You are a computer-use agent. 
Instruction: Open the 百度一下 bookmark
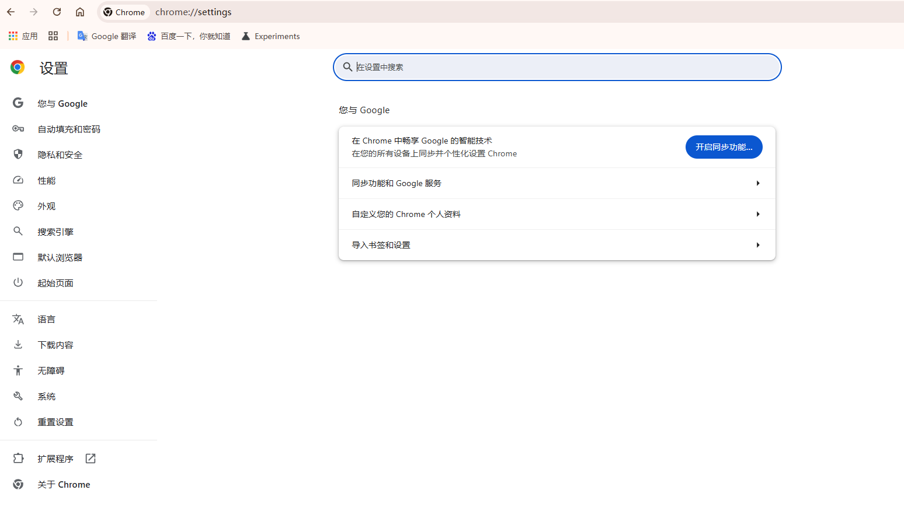[x=189, y=36]
